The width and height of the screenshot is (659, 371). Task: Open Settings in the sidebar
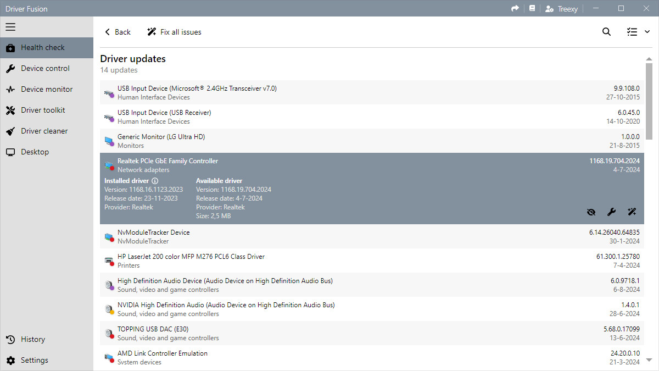tap(34, 360)
